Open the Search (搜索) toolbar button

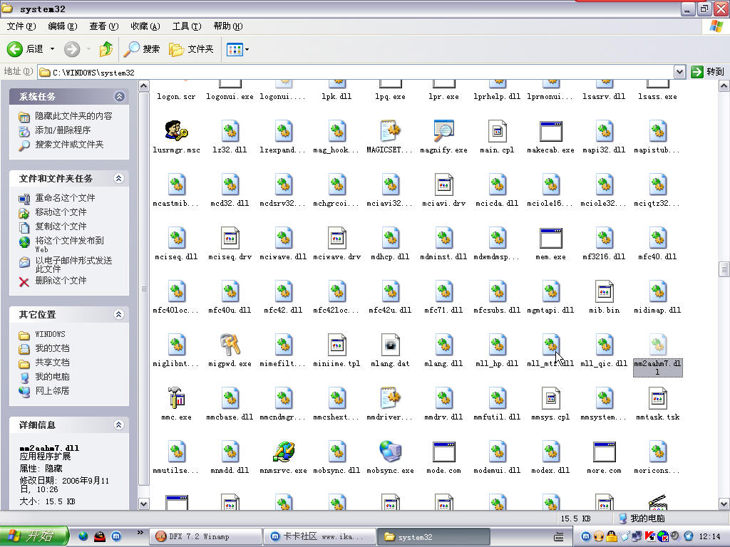pos(142,49)
